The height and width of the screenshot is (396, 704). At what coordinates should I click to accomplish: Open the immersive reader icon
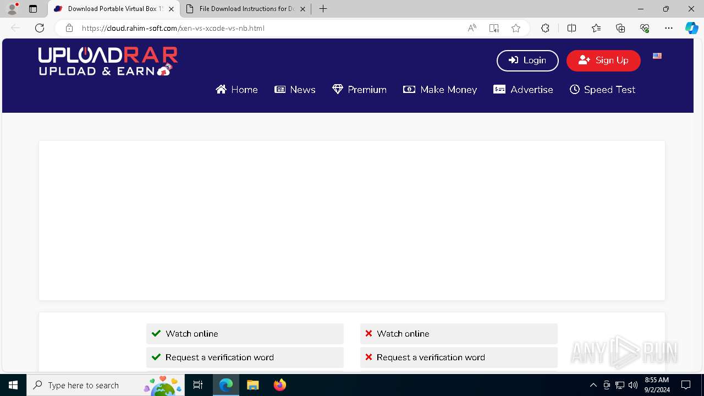494,28
